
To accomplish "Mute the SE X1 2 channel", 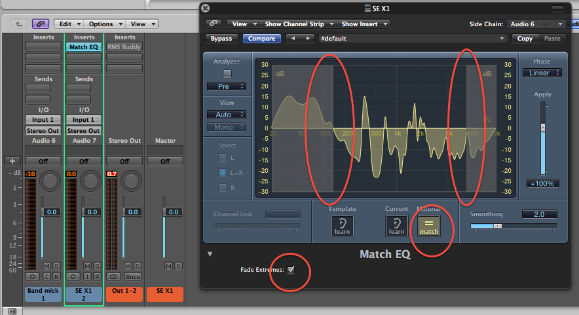I will [x=87, y=266].
